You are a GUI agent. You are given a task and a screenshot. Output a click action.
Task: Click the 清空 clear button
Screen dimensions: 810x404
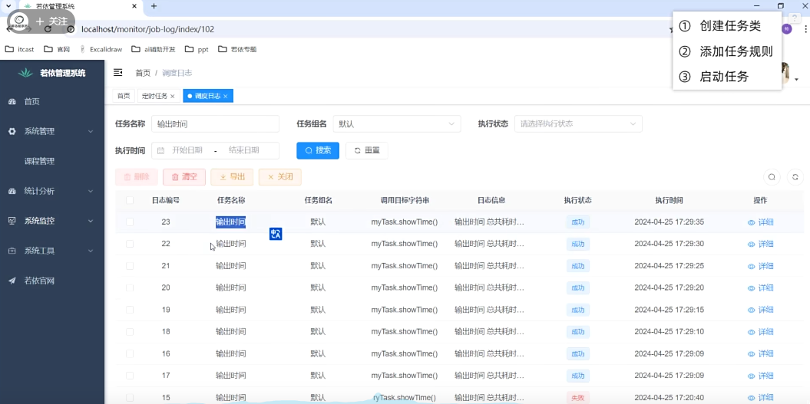[x=184, y=177]
